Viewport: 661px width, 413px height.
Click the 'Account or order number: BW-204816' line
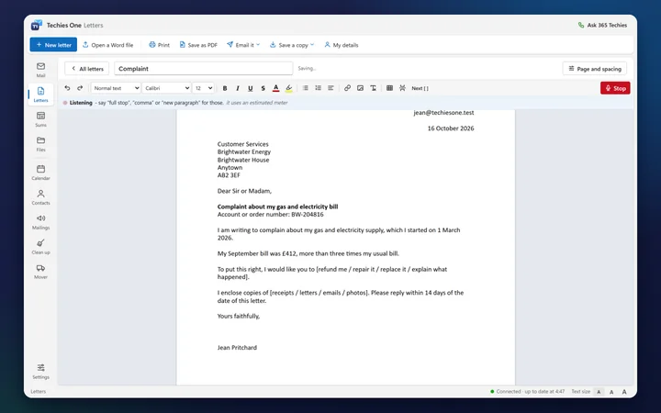[270, 215]
